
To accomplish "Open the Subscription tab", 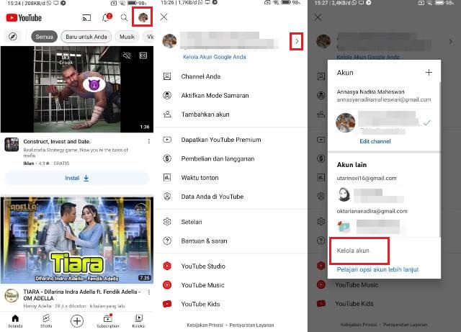I will pyautogui.click(x=108, y=321).
